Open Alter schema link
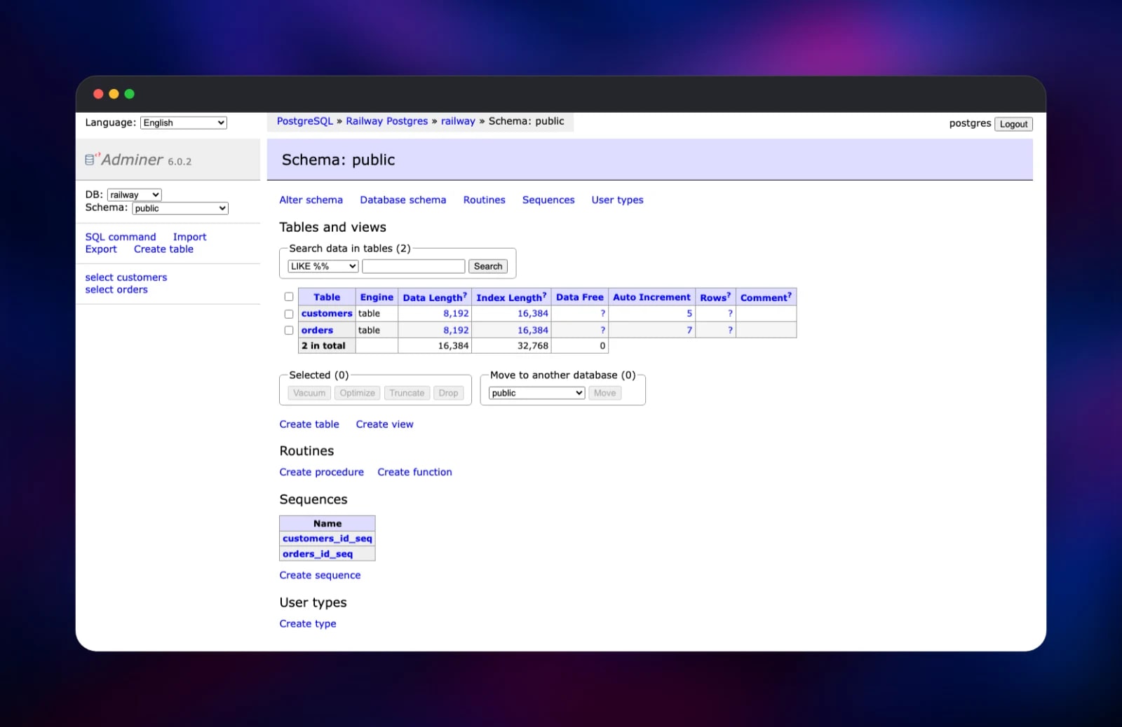The image size is (1122, 727). pos(311,200)
